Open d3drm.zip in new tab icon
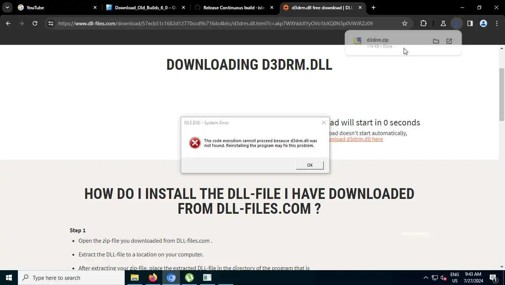 click(x=449, y=41)
